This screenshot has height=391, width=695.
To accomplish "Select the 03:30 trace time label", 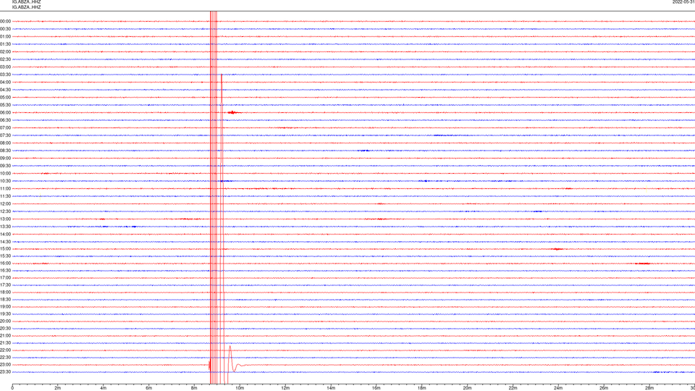I will [5, 75].
